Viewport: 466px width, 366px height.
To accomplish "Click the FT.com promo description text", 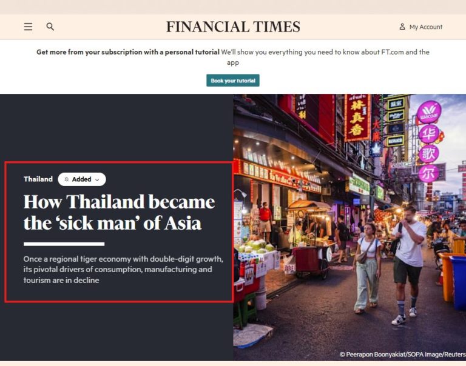I will (325, 57).
